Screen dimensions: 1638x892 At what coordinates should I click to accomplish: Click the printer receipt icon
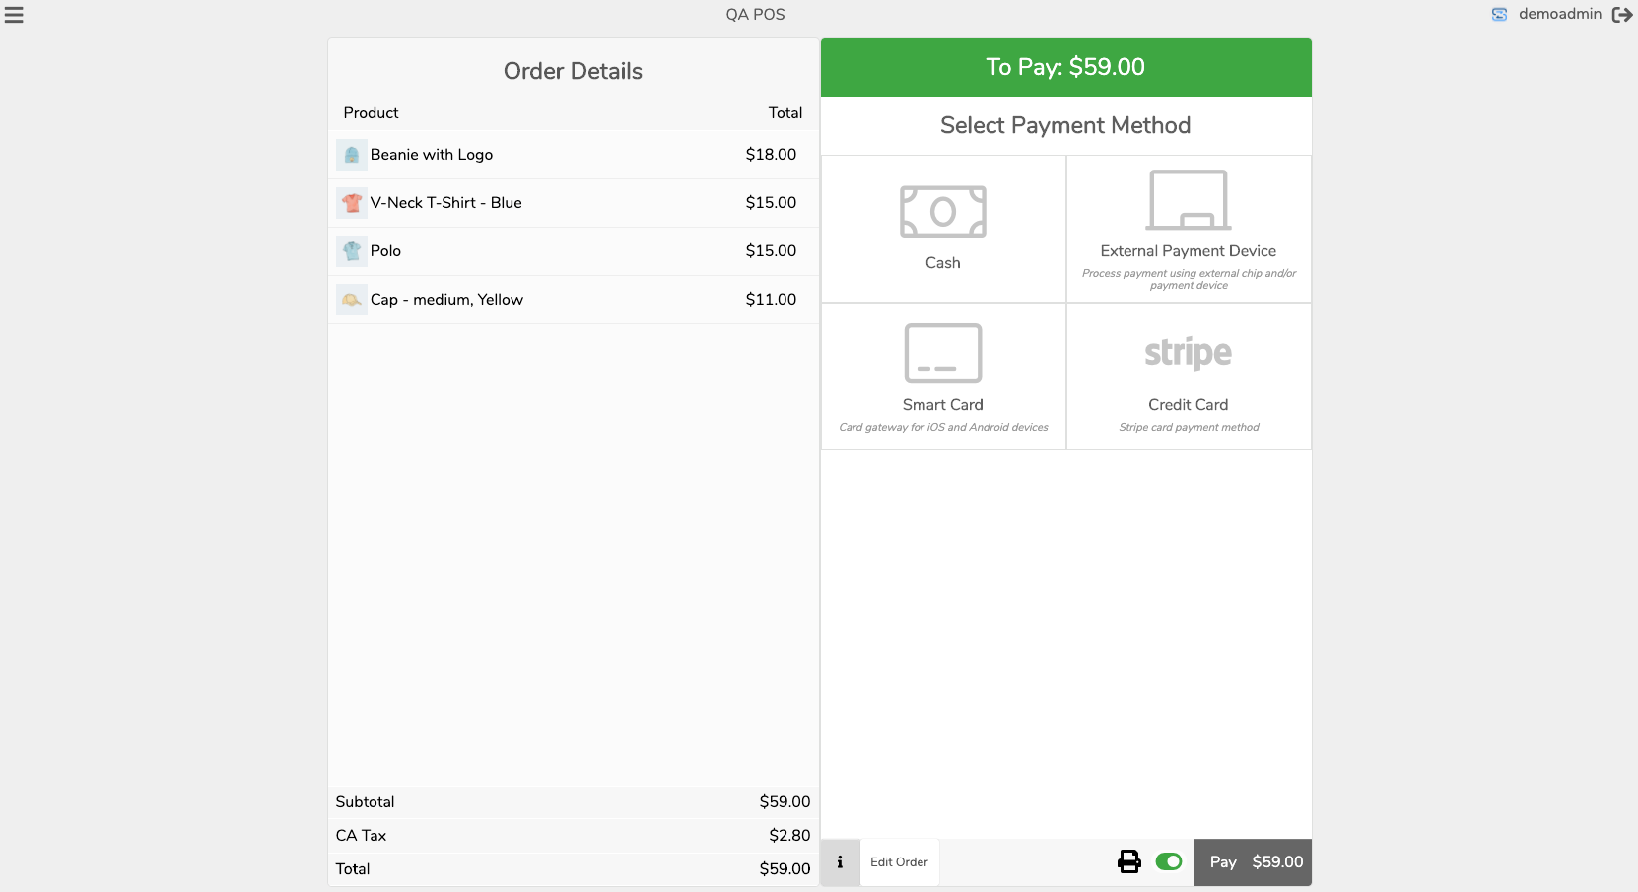[x=1129, y=862]
